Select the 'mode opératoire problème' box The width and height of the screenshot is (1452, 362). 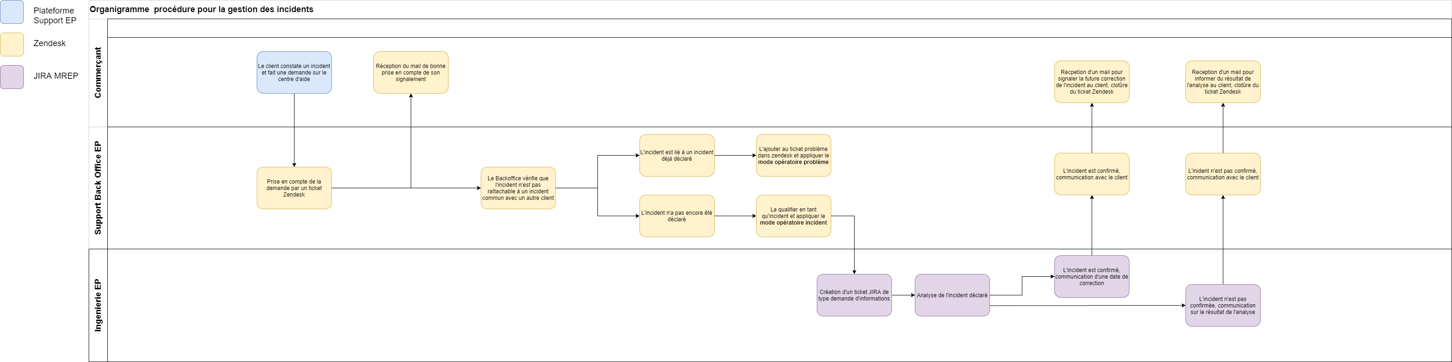pos(793,156)
